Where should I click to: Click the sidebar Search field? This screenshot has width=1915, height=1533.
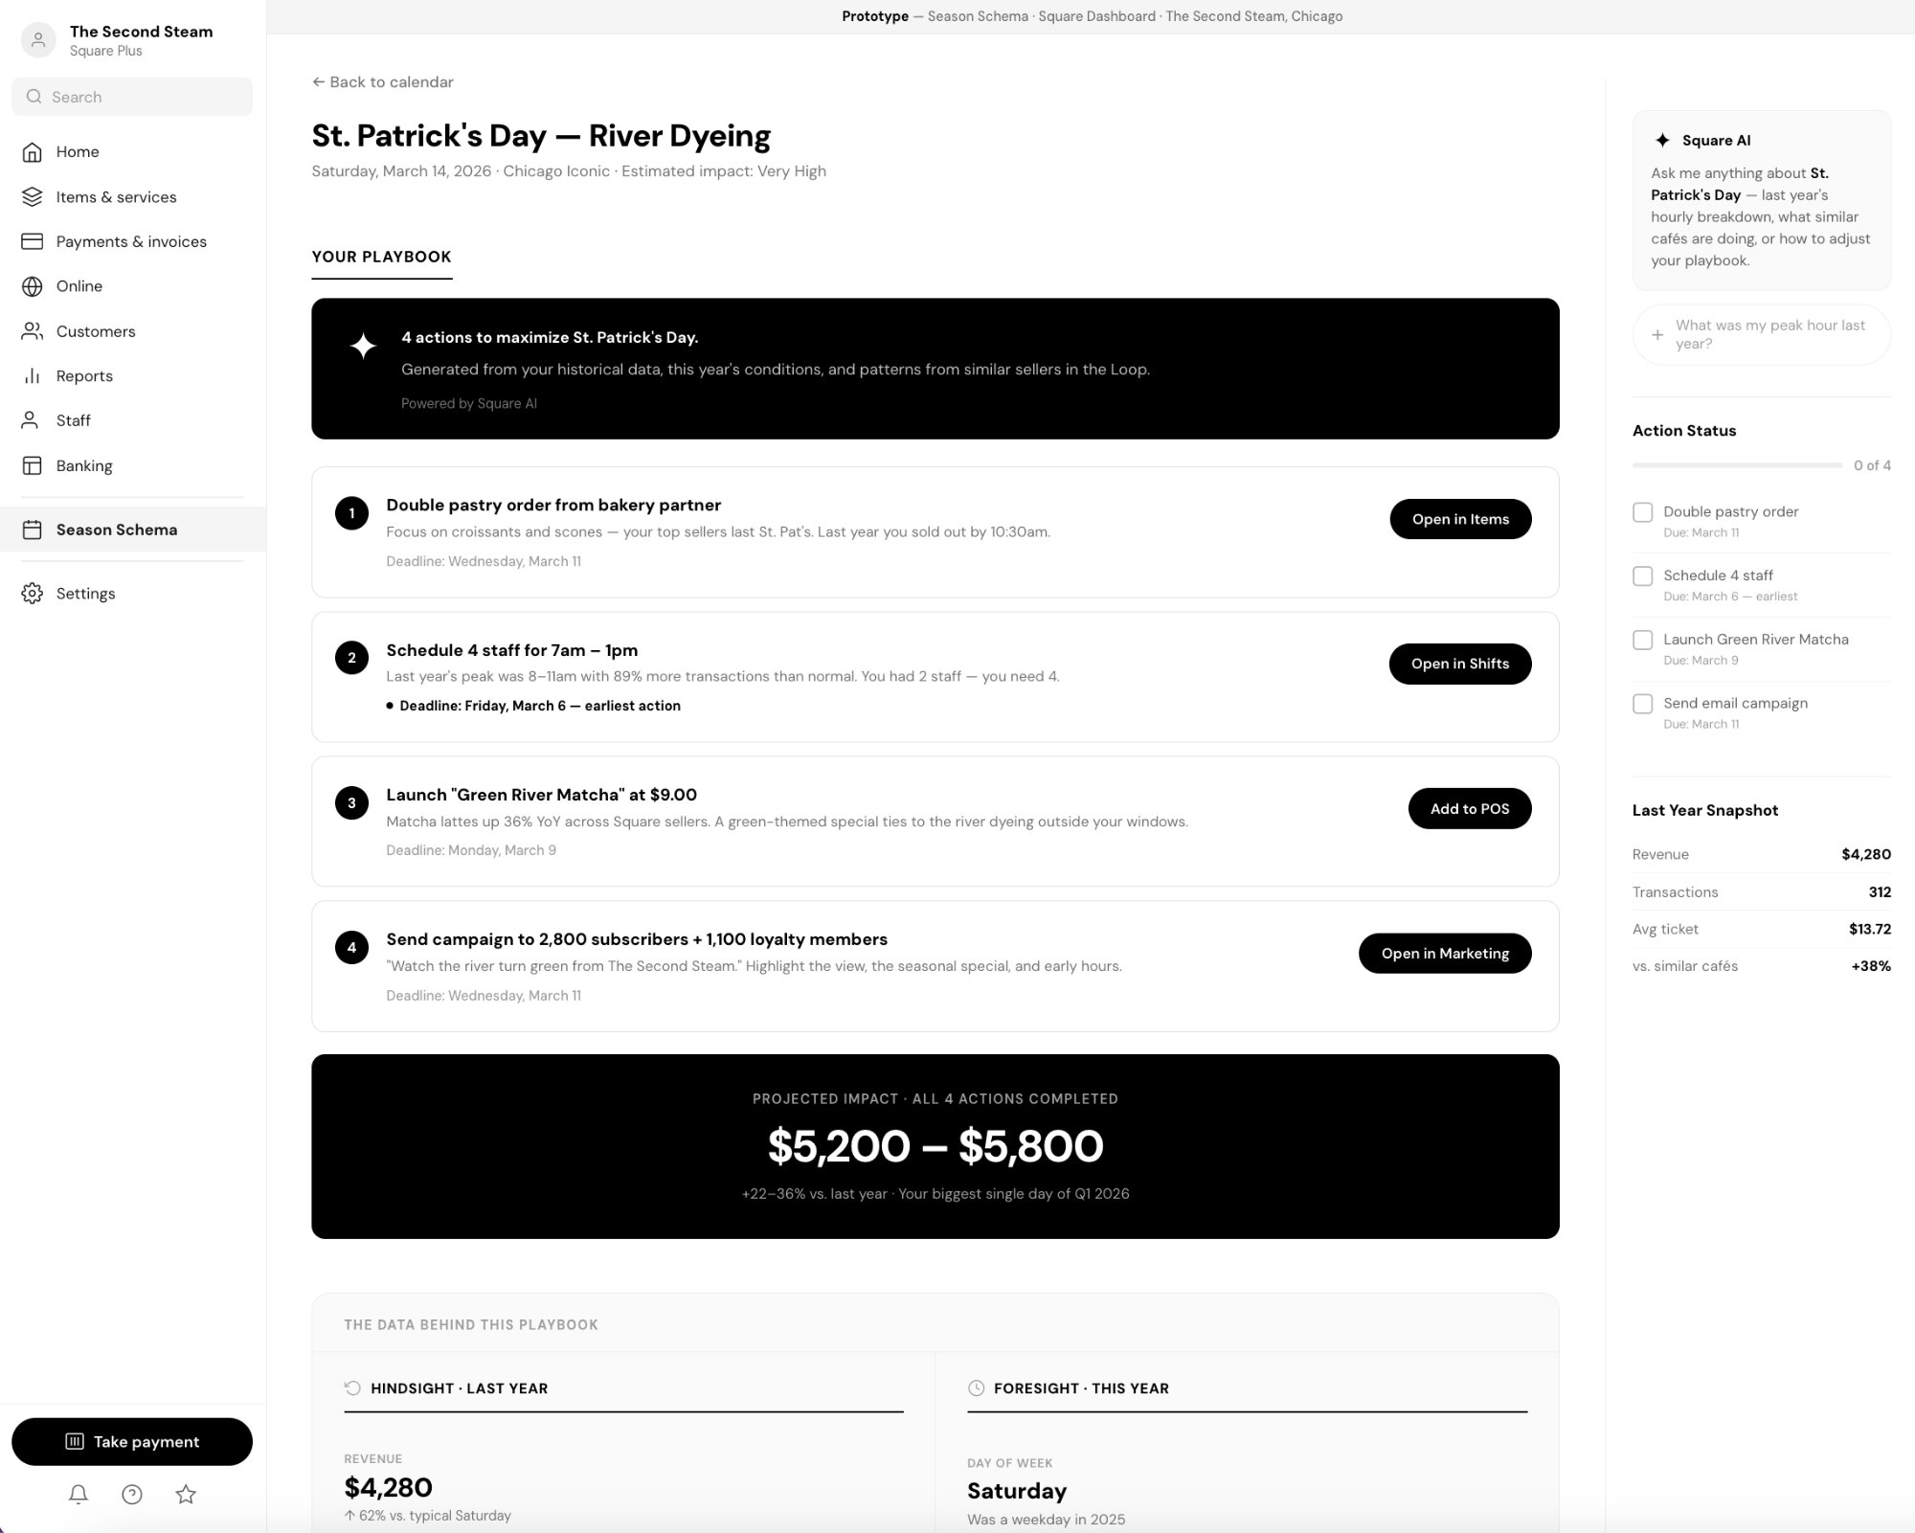point(132,97)
